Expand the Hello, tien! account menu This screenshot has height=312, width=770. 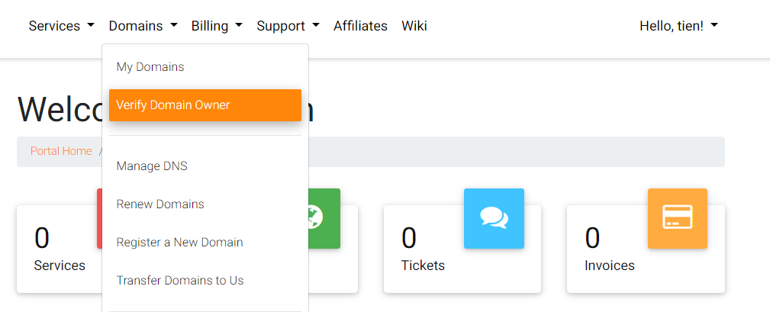[678, 26]
